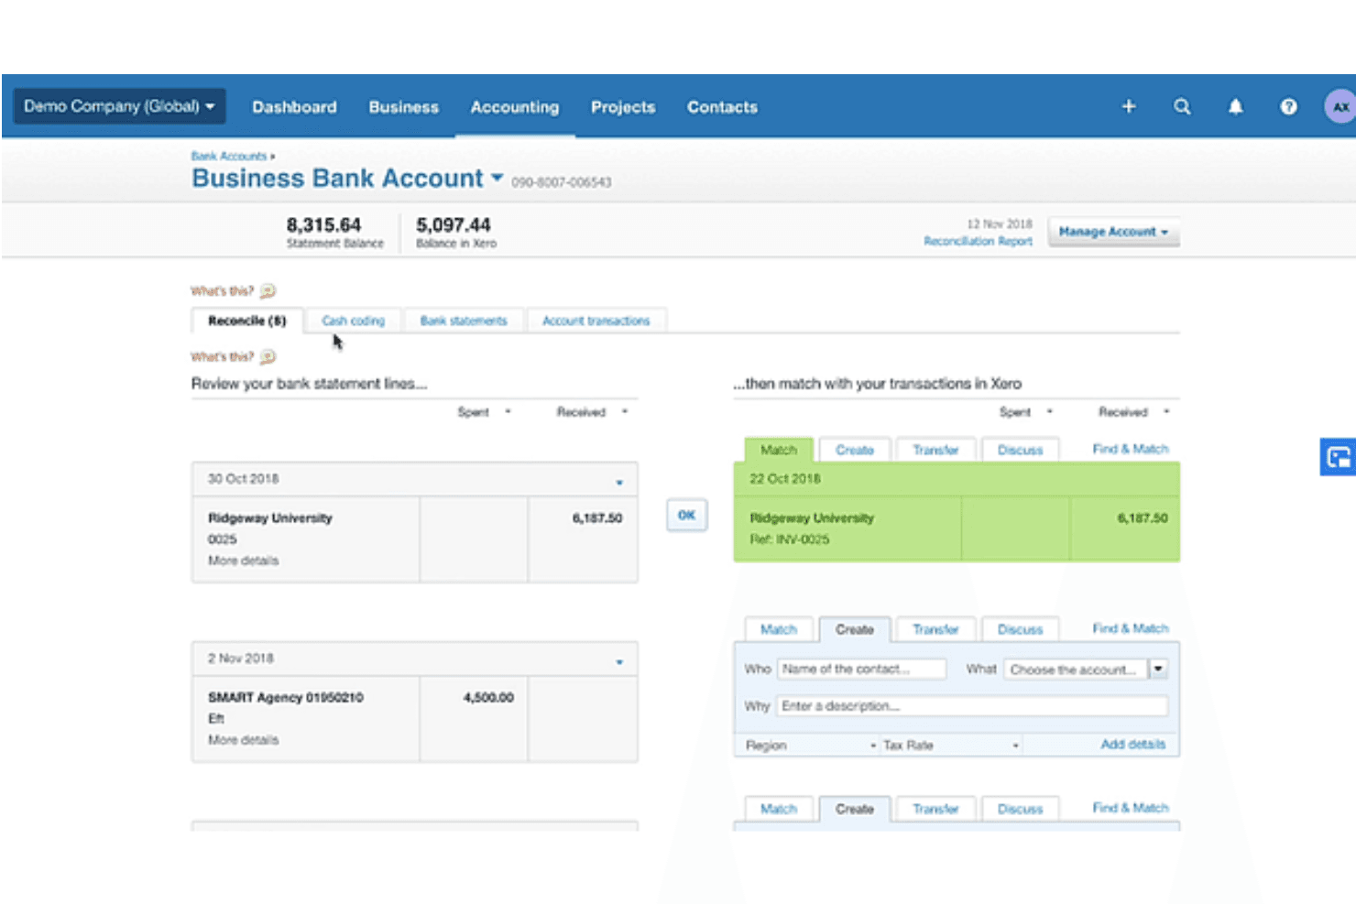Image resolution: width=1356 pixels, height=904 pixels.
Task: Open the Contacts menu
Action: click(x=723, y=107)
